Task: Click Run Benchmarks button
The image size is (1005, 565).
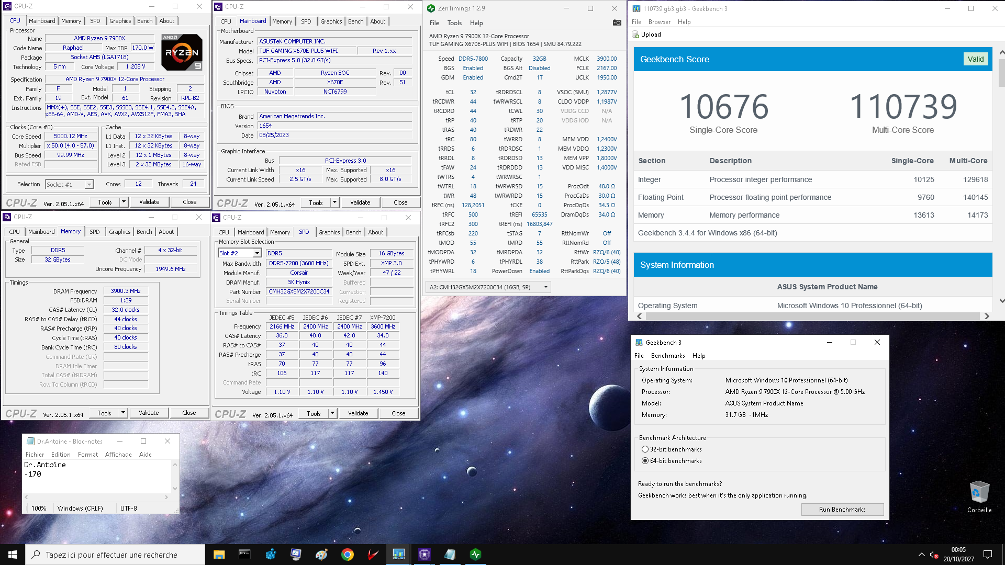Action: tap(842, 510)
